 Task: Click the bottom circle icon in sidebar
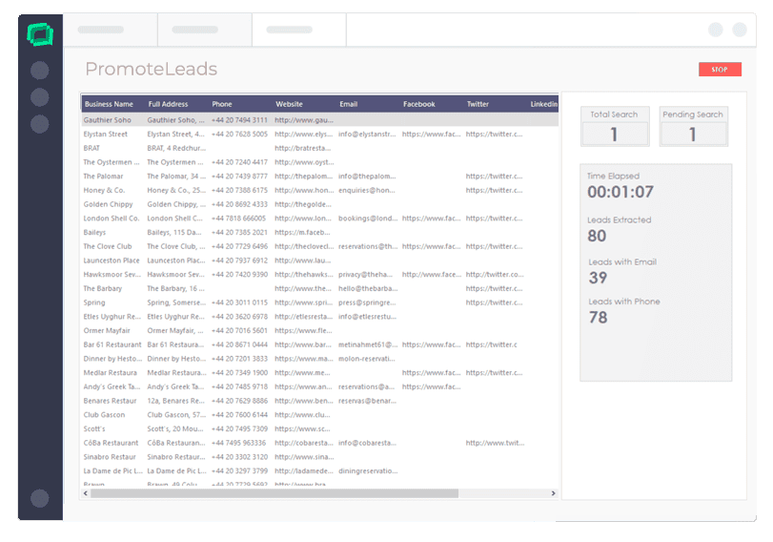click(40, 498)
